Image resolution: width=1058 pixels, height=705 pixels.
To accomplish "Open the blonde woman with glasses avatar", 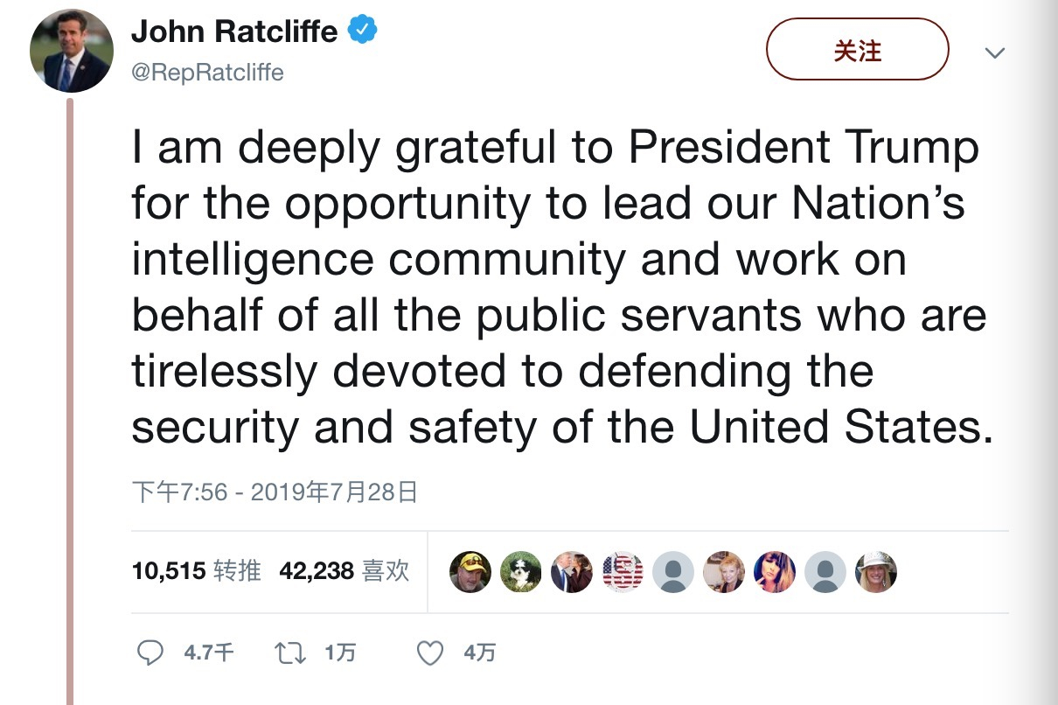I will pyautogui.click(x=724, y=573).
